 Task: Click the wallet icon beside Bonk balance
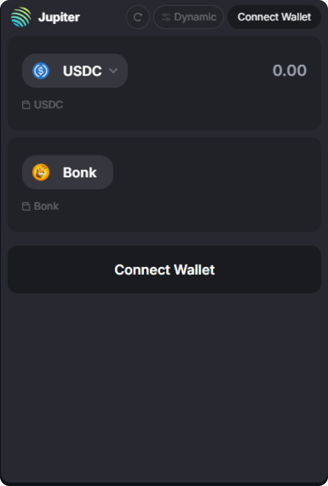[x=26, y=207]
